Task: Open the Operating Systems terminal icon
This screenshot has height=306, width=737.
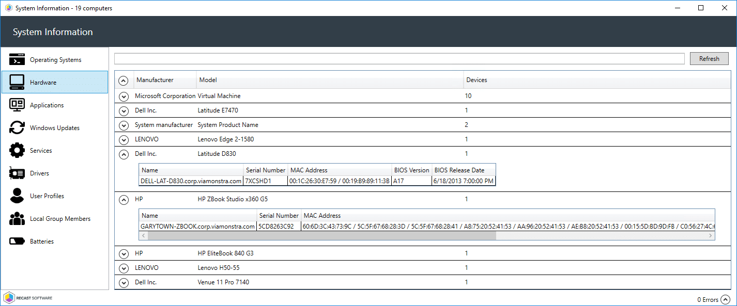Action: tap(17, 59)
